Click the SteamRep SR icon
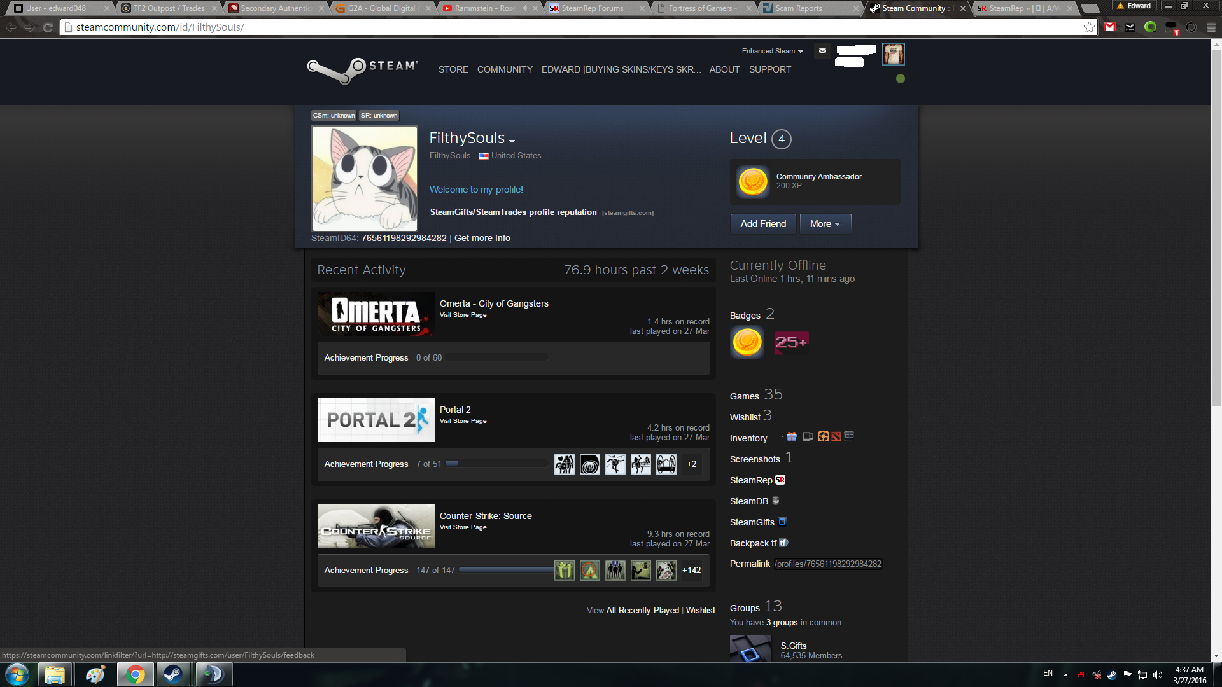 780,480
